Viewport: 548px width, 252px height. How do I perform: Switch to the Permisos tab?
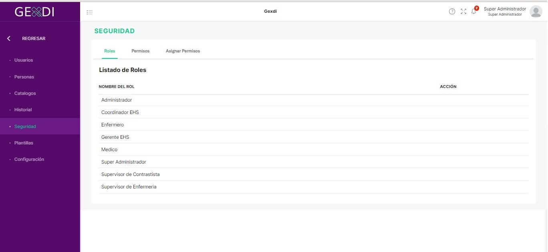pyautogui.click(x=140, y=51)
